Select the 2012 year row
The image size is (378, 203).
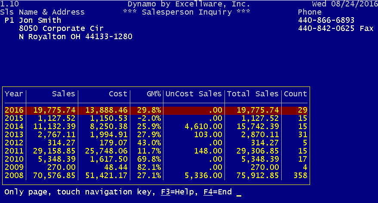point(156,143)
